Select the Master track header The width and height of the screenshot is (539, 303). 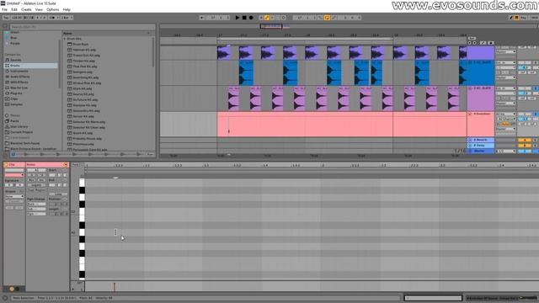[x=481, y=151]
